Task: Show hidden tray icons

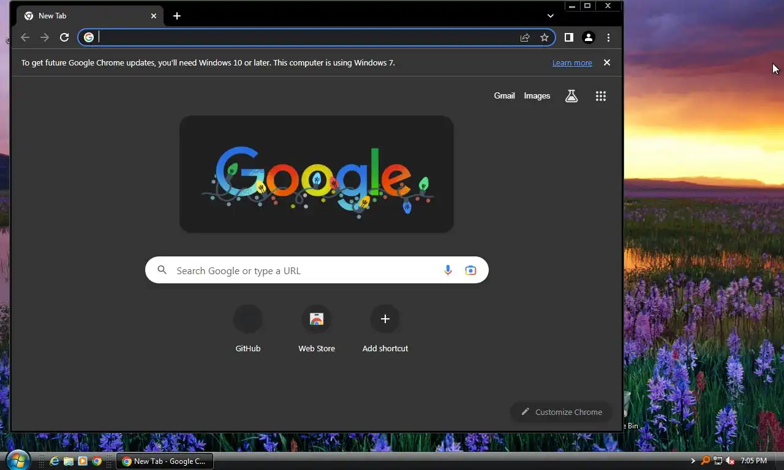Action: [693, 461]
